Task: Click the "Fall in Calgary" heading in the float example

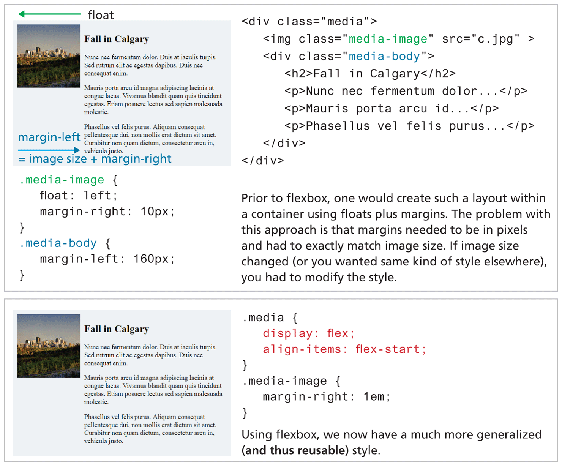Action: [x=117, y=39]
